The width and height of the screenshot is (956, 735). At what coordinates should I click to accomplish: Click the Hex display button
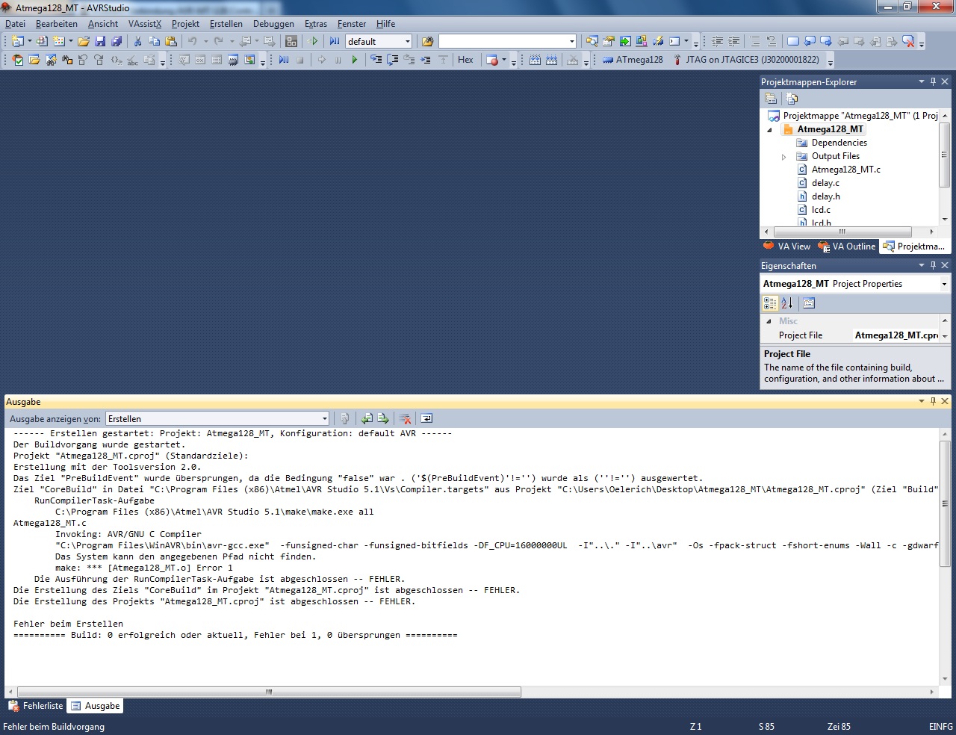click(x=465, y=60)
